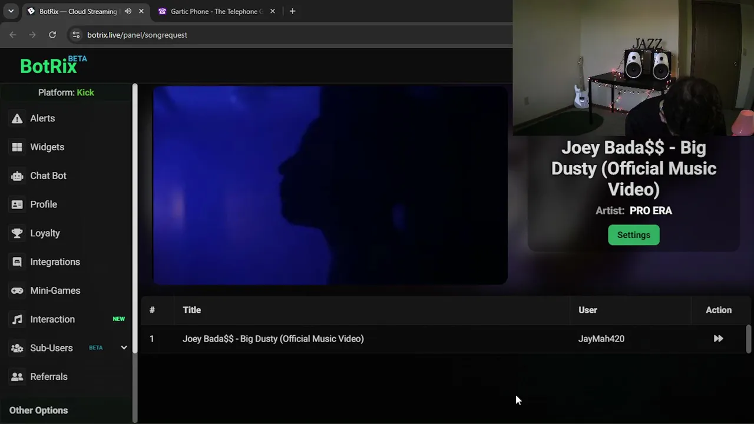Click the Loyalty trophy icon
The width and height of the screenshot is (754, 424).
click(x=17, y=233)
